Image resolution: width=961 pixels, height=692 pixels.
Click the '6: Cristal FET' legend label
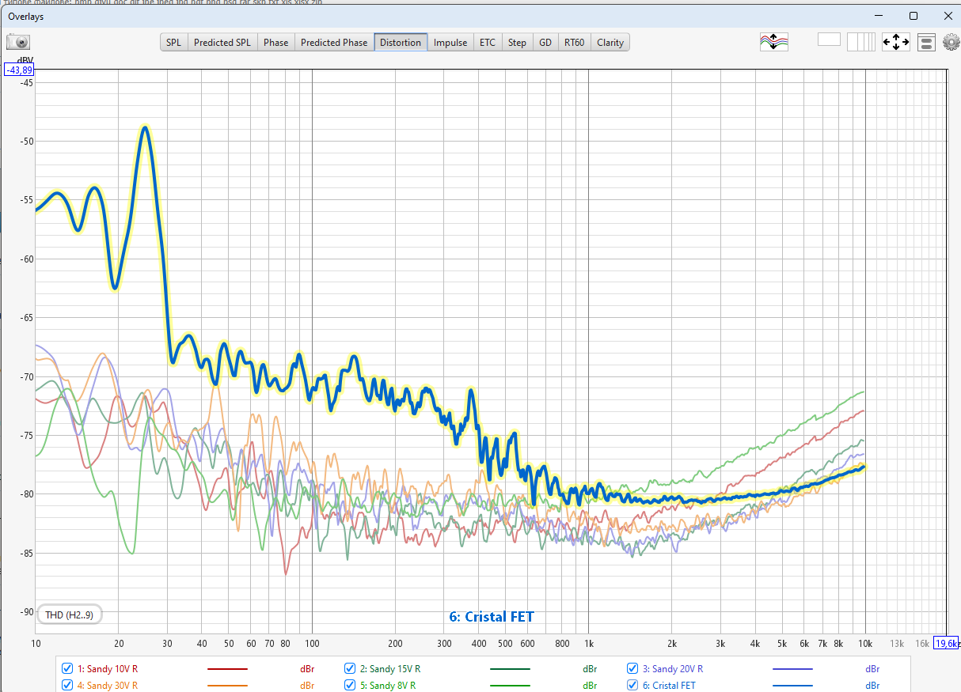click(x=669, y=686)
